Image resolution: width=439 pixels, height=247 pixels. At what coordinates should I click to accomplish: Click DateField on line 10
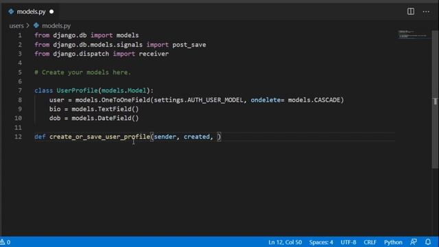(x=115, y=118)
